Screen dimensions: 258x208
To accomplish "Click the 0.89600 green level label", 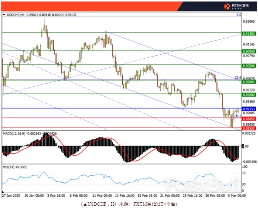I will pyautogui.click(x=249, y=95).
